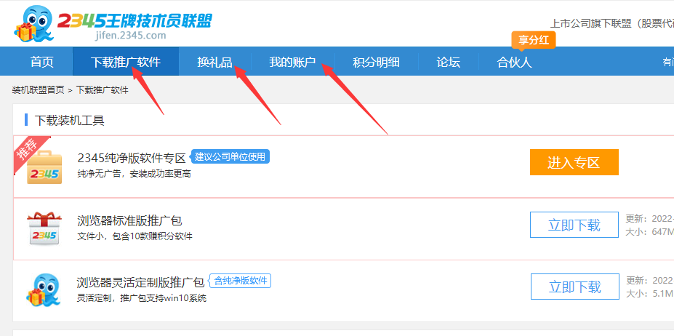Image resolution: width=674 pixels, height=336 pixels.
Task: Open the 首页 navigation tab
Action: tap(42, 62)
